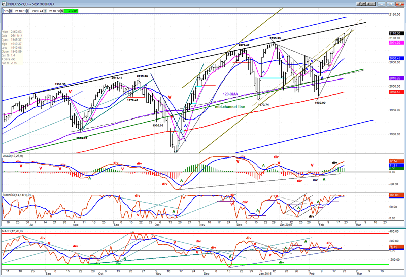Click the blue 2058.45 axis label
This screenshot has width=406, height=277.
pos(396,58)
